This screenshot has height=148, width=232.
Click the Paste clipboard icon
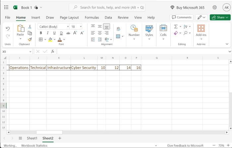21,28
